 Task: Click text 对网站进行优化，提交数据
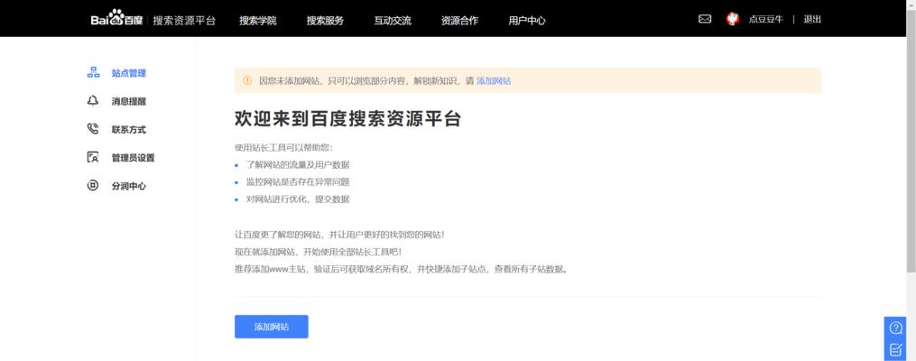click(x=297, y=199)
